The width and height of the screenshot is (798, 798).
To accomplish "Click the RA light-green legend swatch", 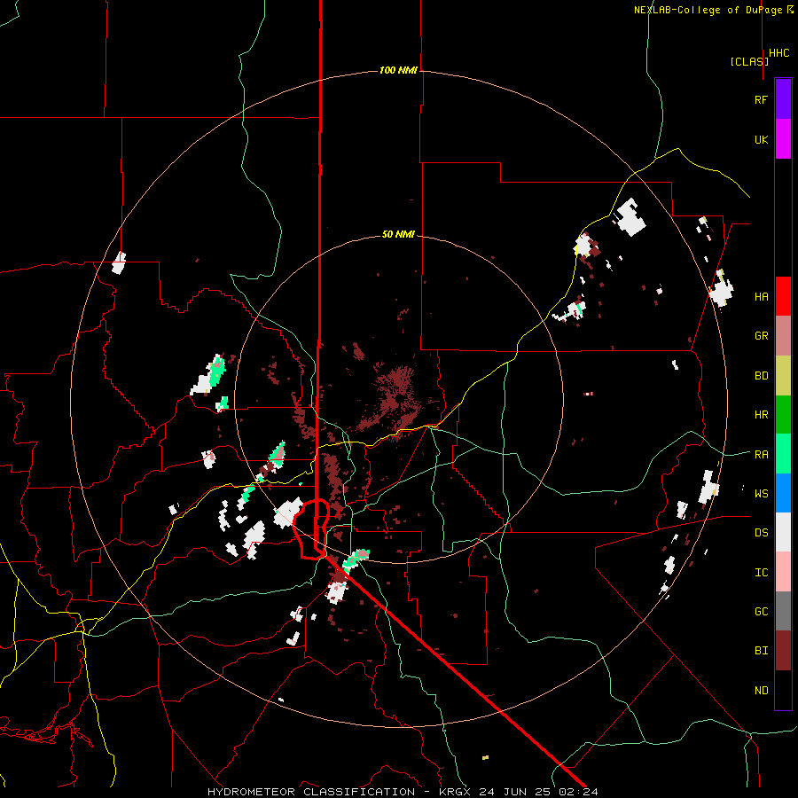I will coord(783,454).
